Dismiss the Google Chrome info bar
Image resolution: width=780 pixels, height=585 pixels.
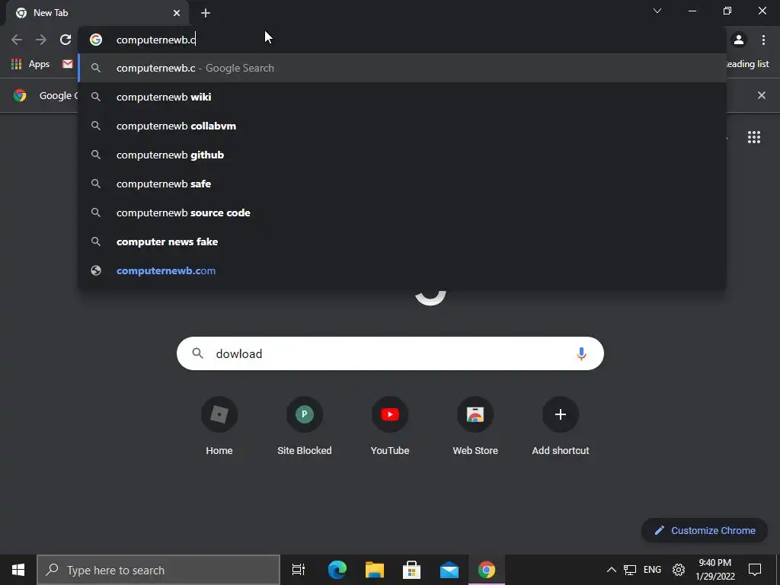(x=761, y=95)
